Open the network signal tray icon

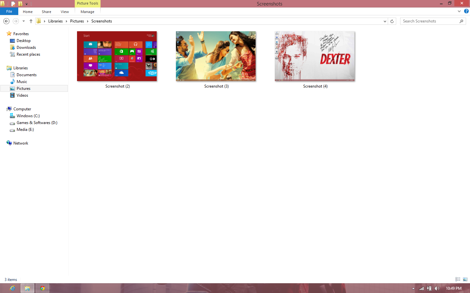[421, 288]
